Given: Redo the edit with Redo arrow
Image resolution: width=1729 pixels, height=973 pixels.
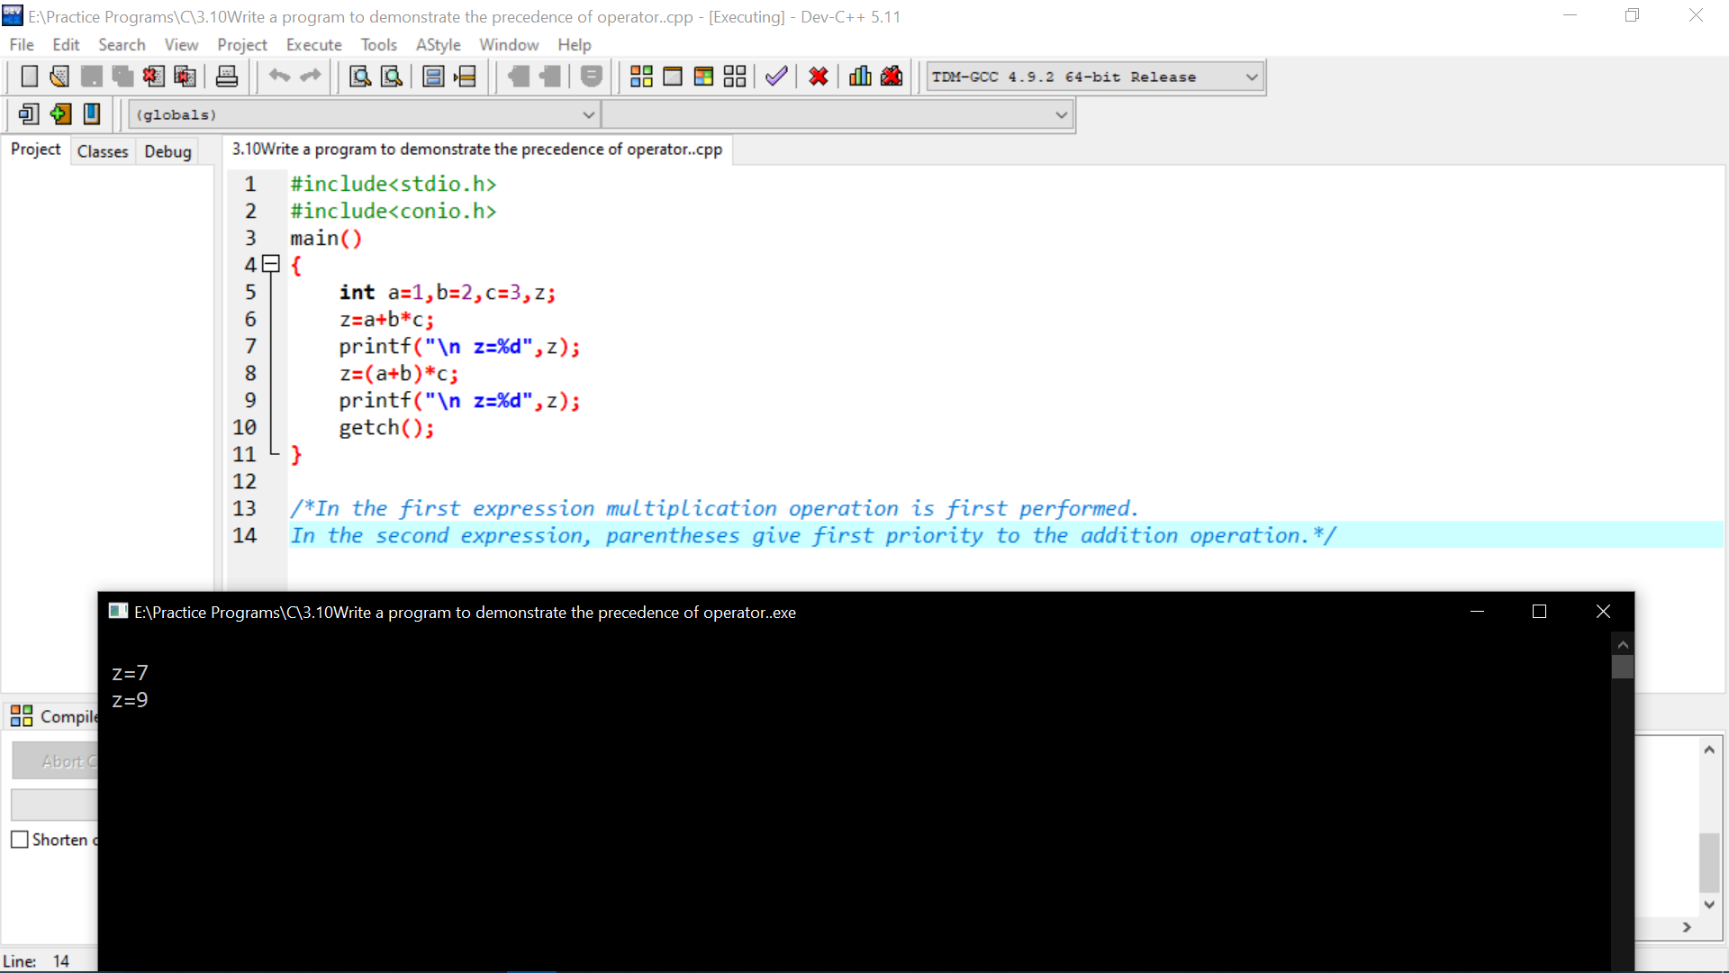Looking at the screenshot, I should [x=311, y=77].
